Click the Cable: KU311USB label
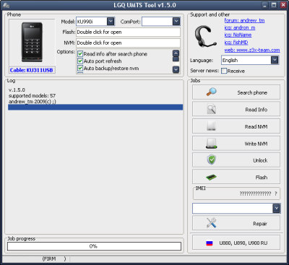Viewport: 289px width, 265px height. pos(31,70)
